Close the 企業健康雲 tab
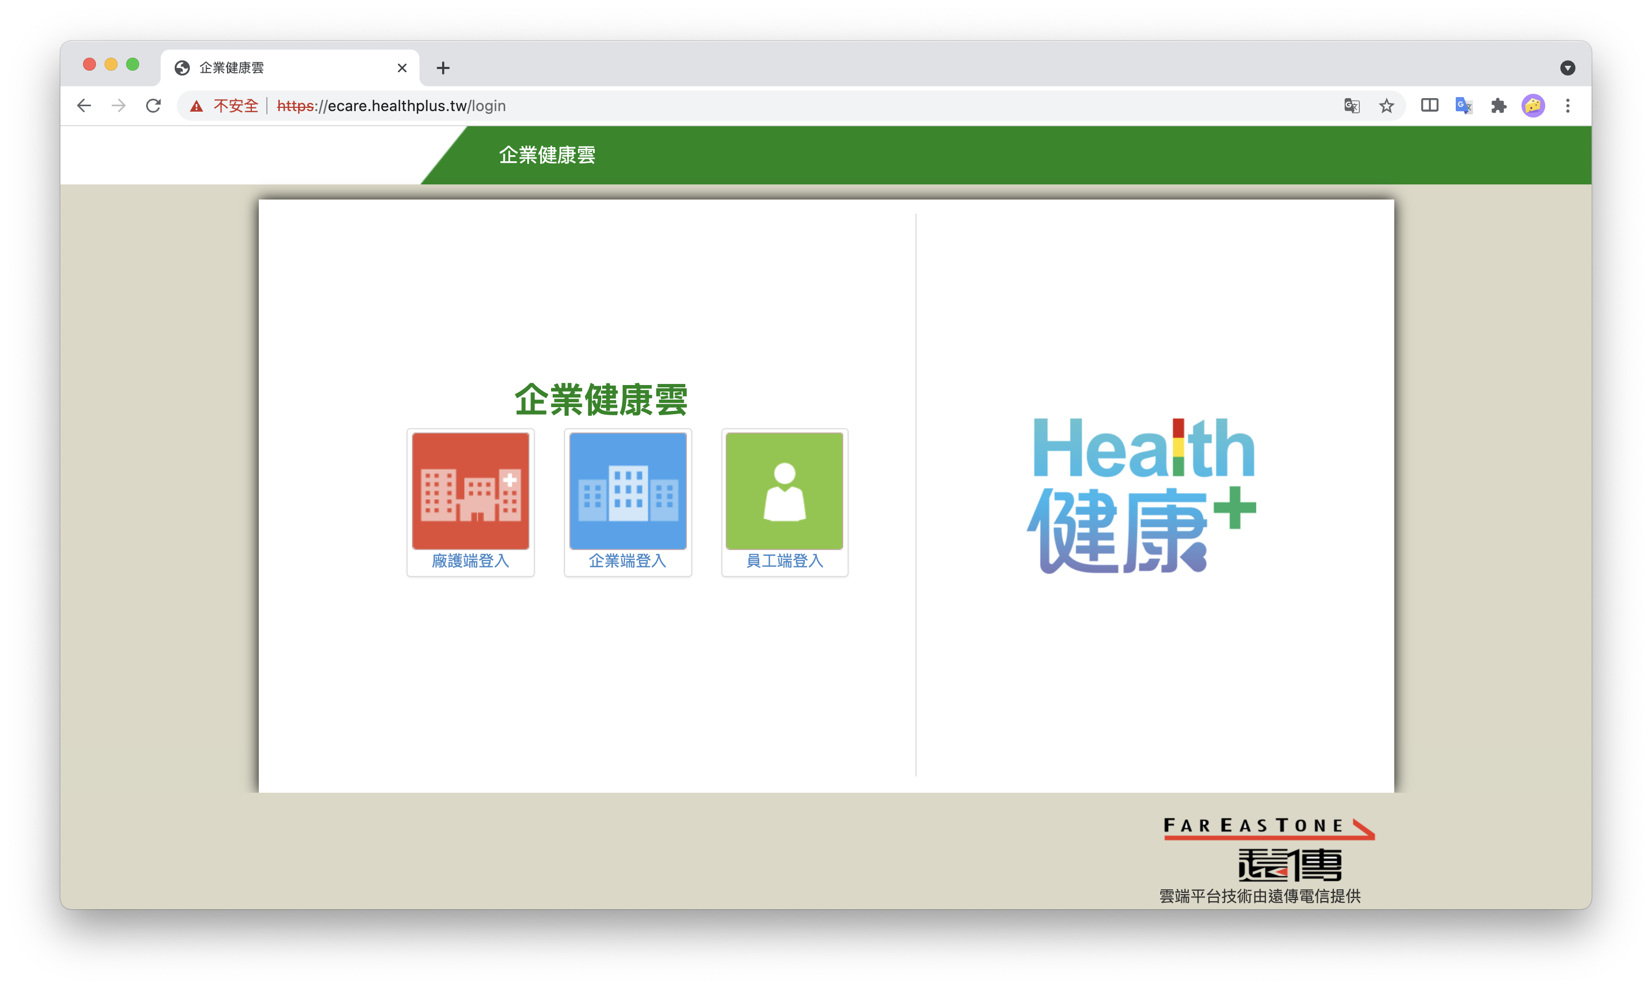This screenshot has width=1652, height=989. tap(402, 67)
